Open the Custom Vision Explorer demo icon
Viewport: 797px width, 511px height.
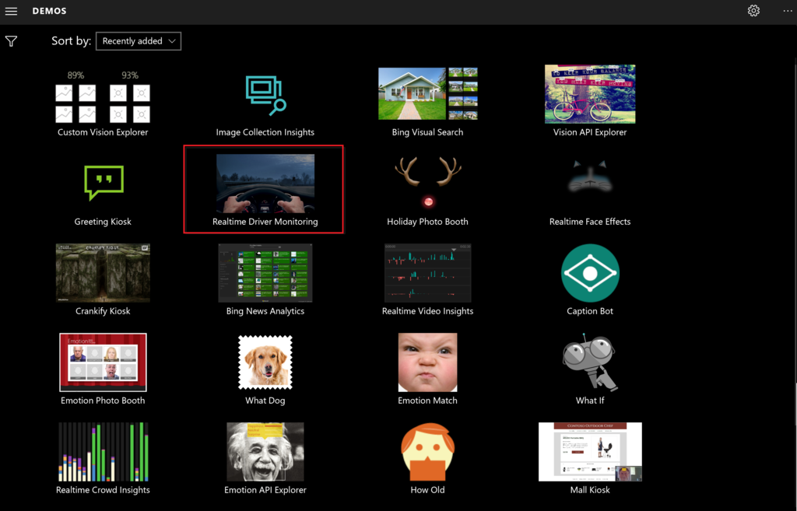tap(103, 96)
